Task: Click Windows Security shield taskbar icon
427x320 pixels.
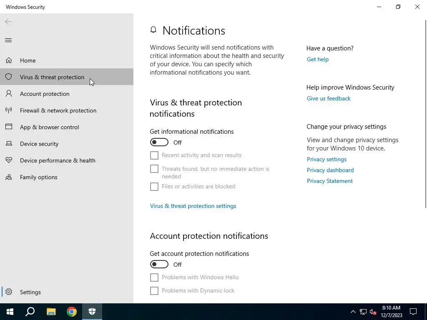Action: click(x=92, y=312)
